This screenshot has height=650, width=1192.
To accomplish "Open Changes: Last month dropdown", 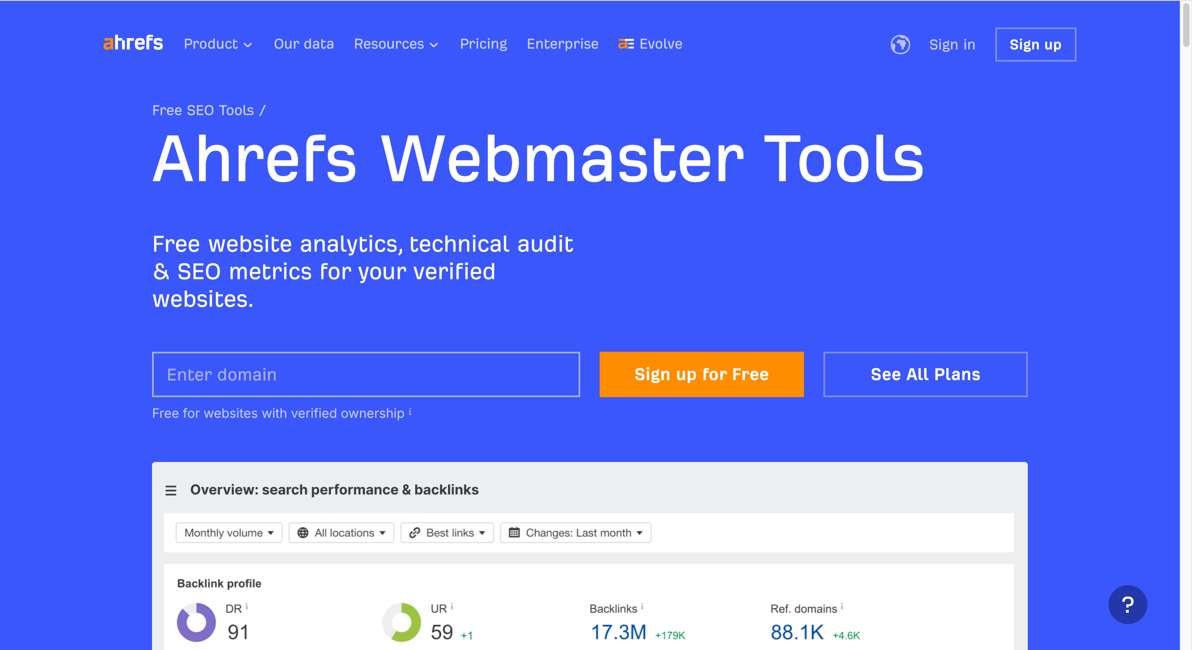I will tap(575, 532).
